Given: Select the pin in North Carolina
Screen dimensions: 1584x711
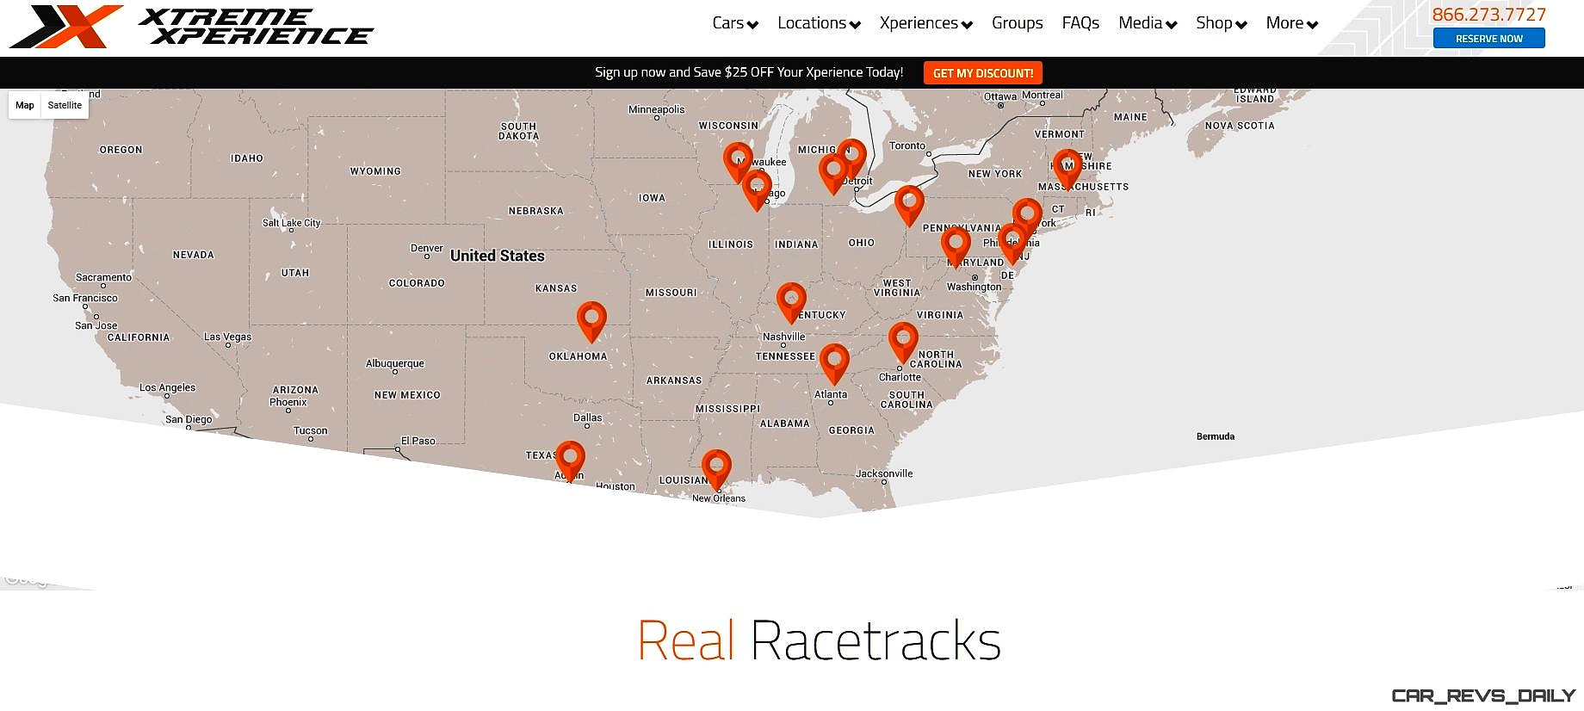Looking at the screenshot, I should [x=903, y=343].
